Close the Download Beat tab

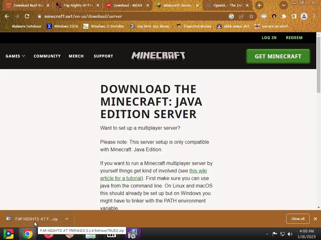pos(48,5)
